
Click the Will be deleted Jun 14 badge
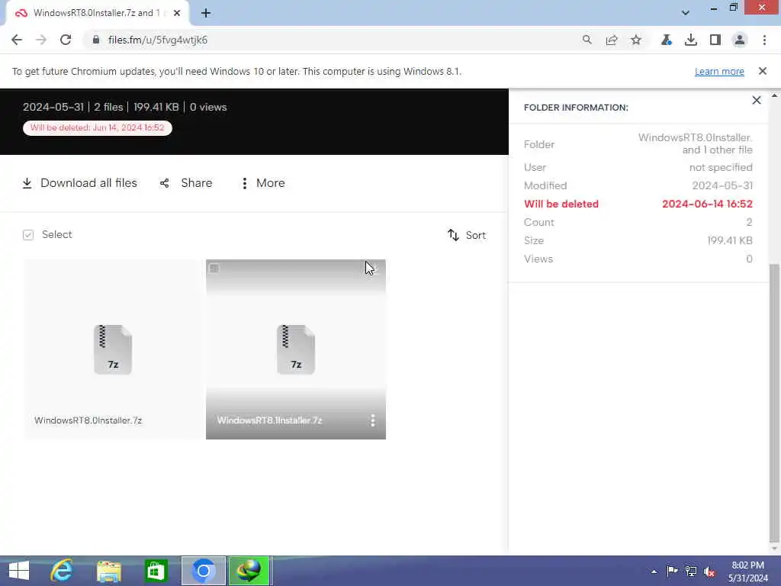97,128
